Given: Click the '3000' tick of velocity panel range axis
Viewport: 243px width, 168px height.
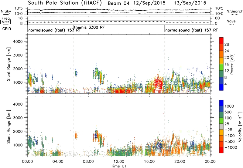Looking at the screenshot, I should (x=18, y=118).
